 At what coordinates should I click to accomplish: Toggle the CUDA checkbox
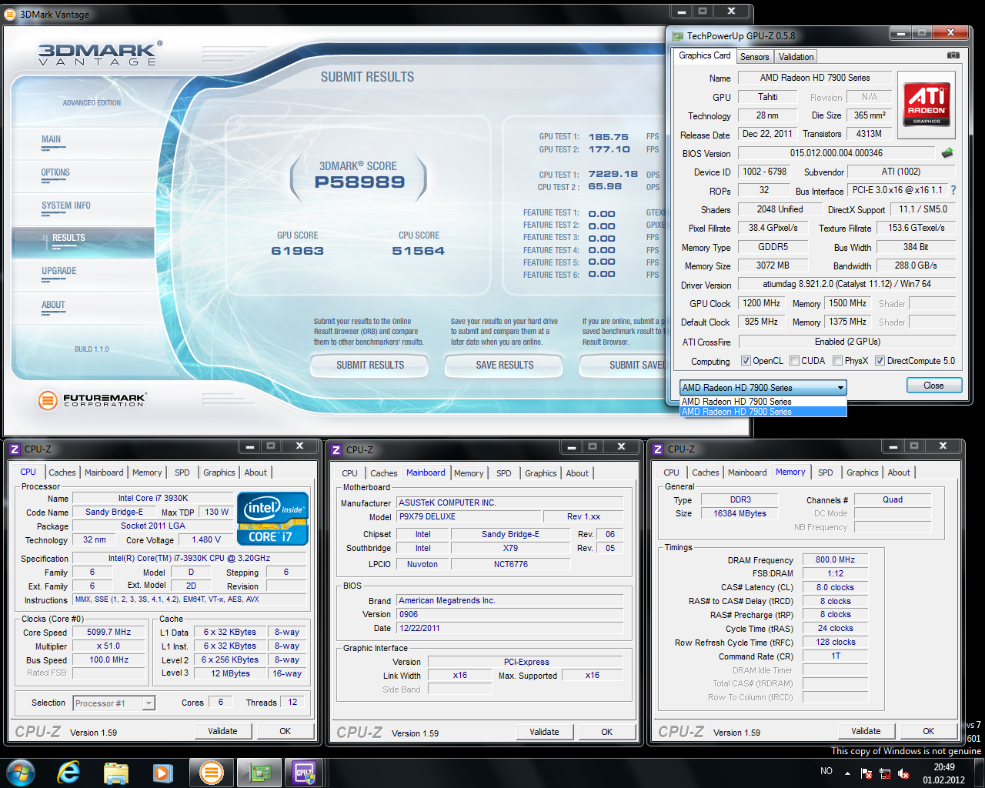(x=794, y=361)
